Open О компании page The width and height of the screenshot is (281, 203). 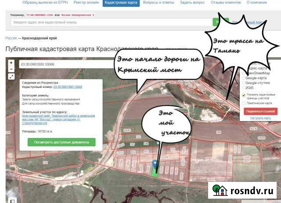[x=257, y=3]
